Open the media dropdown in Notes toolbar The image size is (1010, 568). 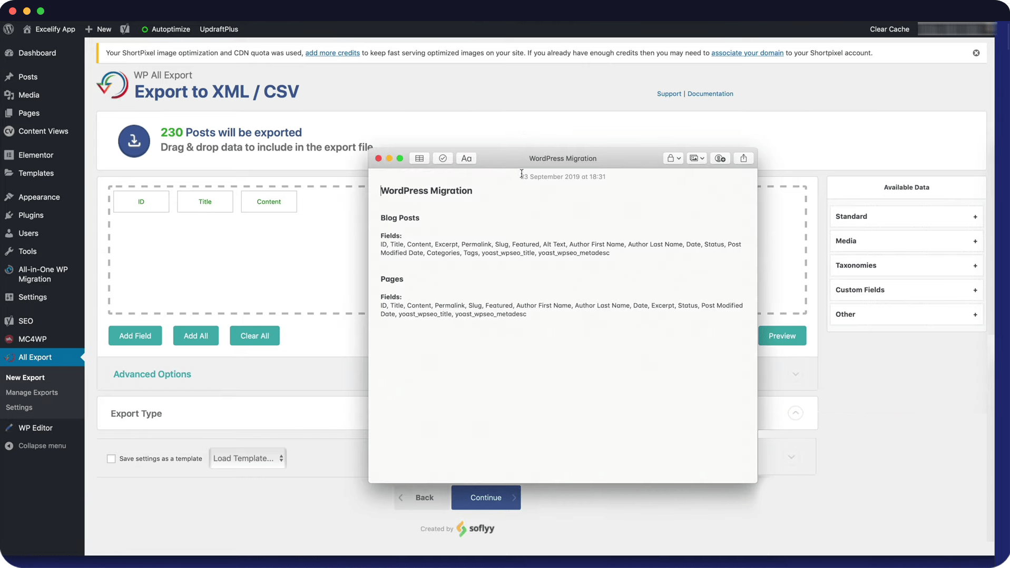point(697,158)
